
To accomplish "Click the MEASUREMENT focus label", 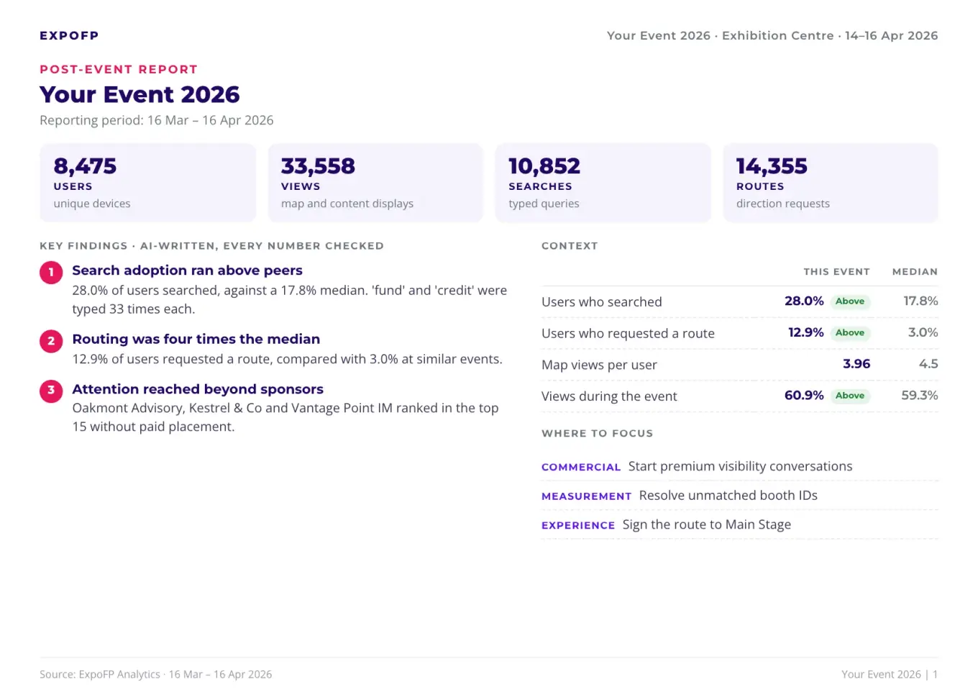I will click(586, 496).
